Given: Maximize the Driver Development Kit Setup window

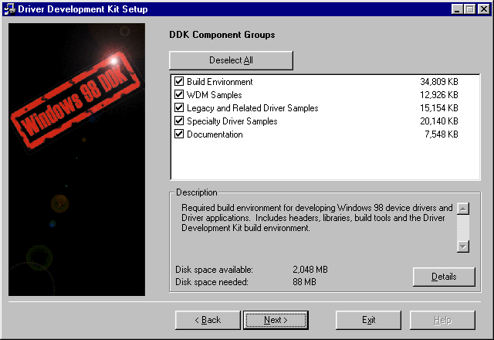Looking at the screenshot, I should click(469, 9).
